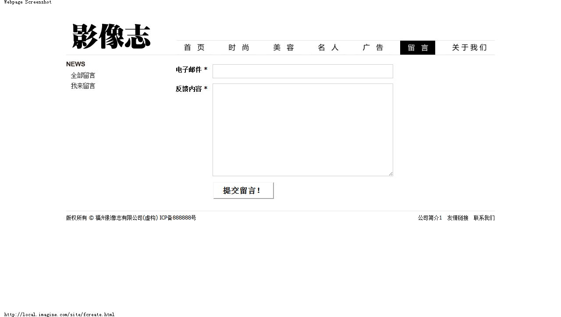The height and width of the screenshot is (317, 561).
Task: Click the highlighted 留言 tab
Action: click(x=418, y=48)
